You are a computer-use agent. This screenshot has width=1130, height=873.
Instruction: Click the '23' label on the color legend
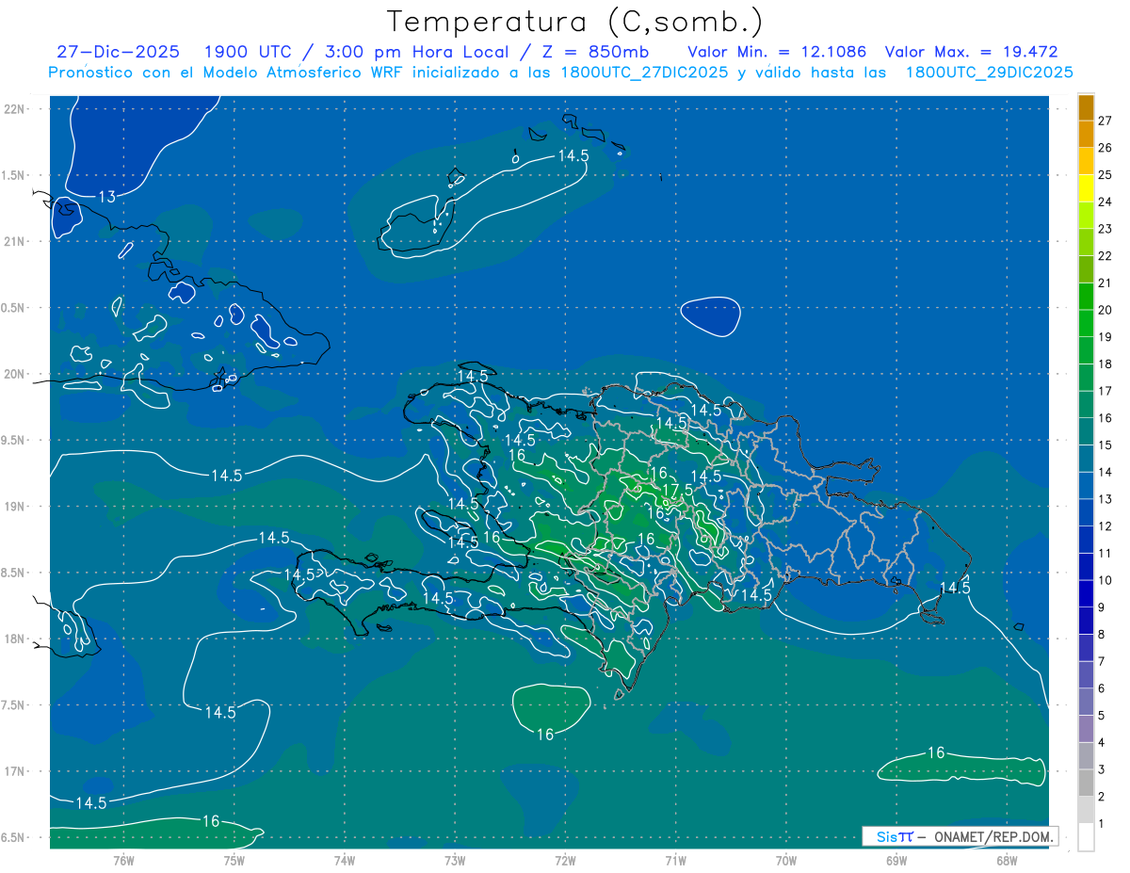tap(1106, 229)
